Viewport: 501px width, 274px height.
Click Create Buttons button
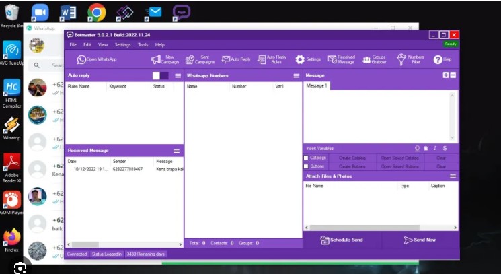[x=352, y=166]
